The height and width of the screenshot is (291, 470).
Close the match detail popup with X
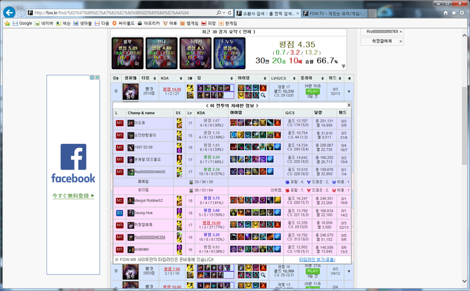point(349,105)
